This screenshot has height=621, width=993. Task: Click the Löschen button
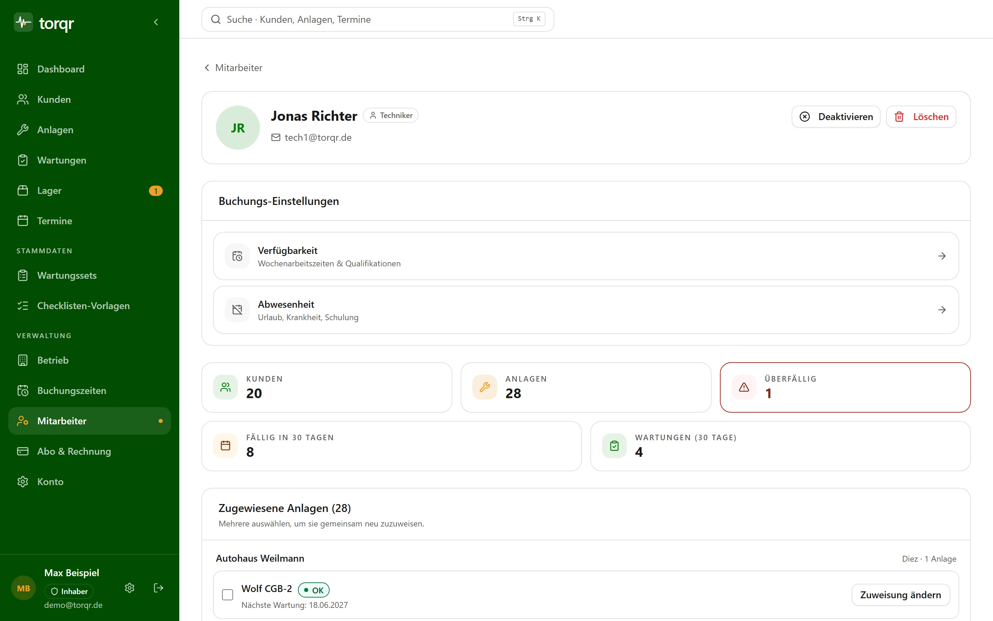point(921,117)
